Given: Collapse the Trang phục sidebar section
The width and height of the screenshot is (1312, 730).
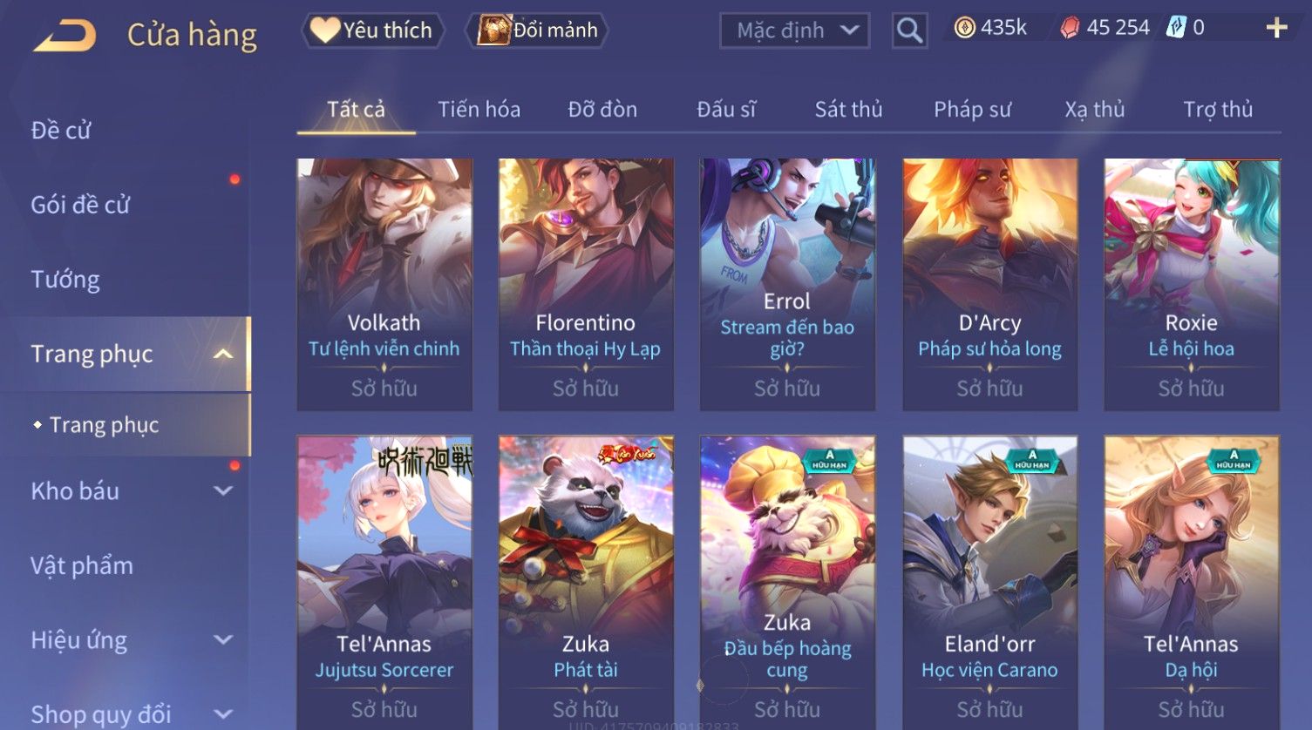Looking at the screenshot, I should 223,354.
